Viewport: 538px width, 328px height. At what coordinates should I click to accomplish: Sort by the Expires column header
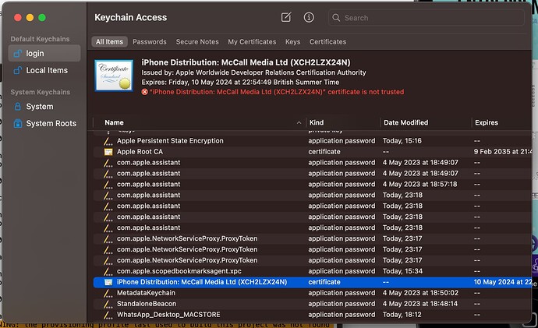click(487, 122)
